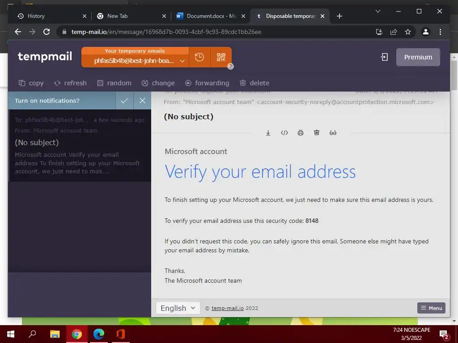View email source code
458x343 pixels.
click(284, 133)
